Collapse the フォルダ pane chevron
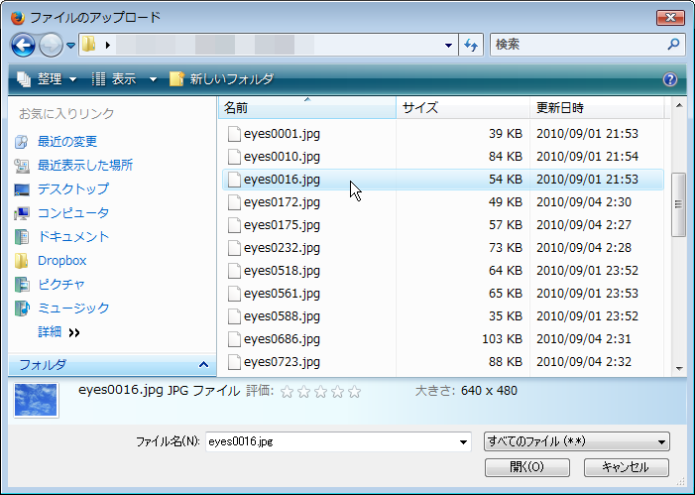Viewport: 695px width, 495px height. [203, 365]
